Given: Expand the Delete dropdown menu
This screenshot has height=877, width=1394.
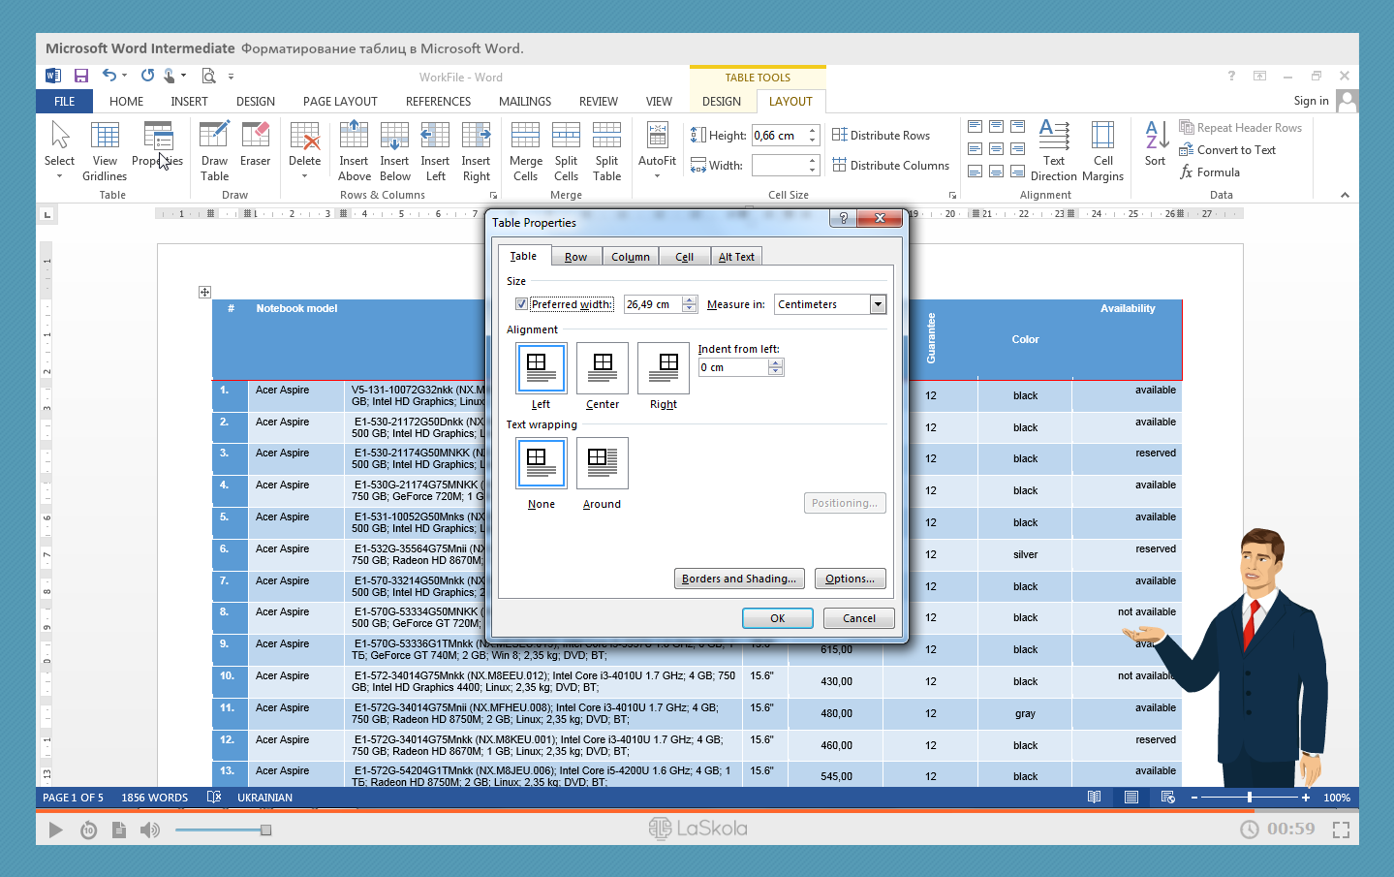Looking at the screenshot, I should tap(304, 176).
